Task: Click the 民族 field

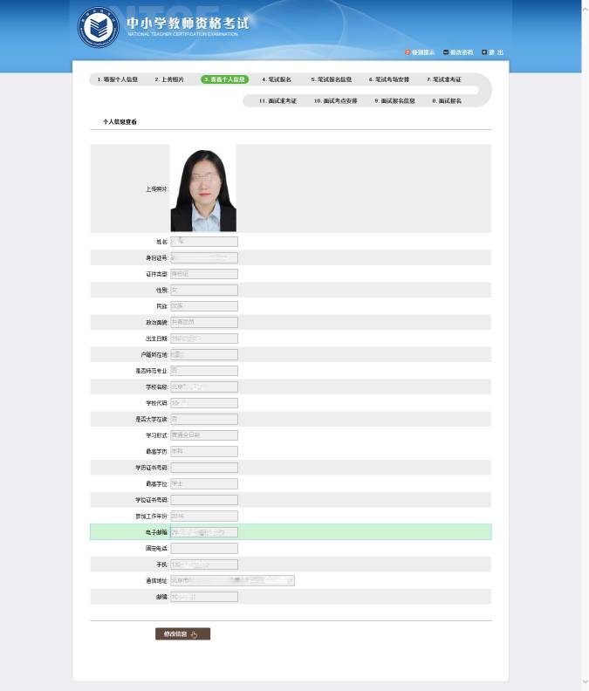Action: coord(204,306)
